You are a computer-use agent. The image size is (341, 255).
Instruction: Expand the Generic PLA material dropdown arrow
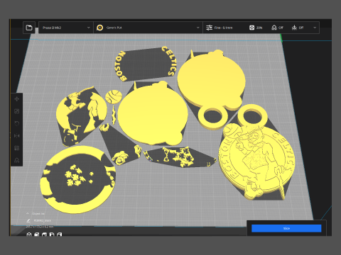[x=198, y=28]
